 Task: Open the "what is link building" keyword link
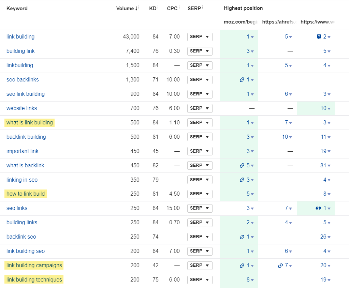coord(29,122)
